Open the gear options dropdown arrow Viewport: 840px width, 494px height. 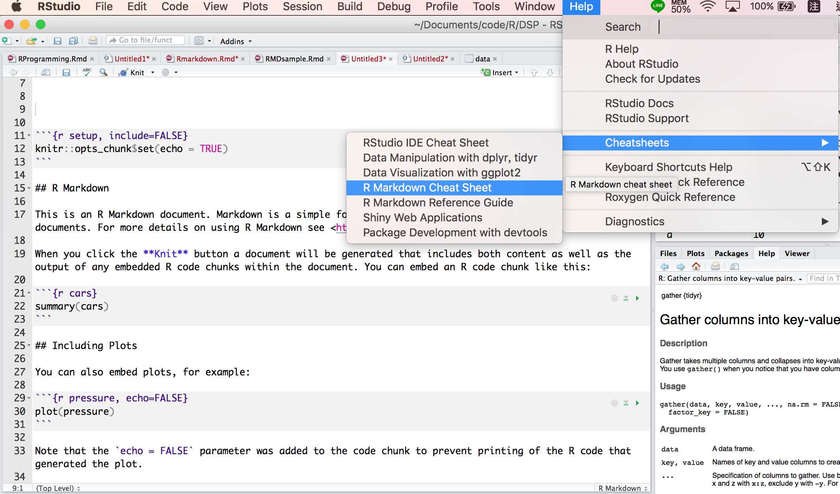tap(176, 73)
